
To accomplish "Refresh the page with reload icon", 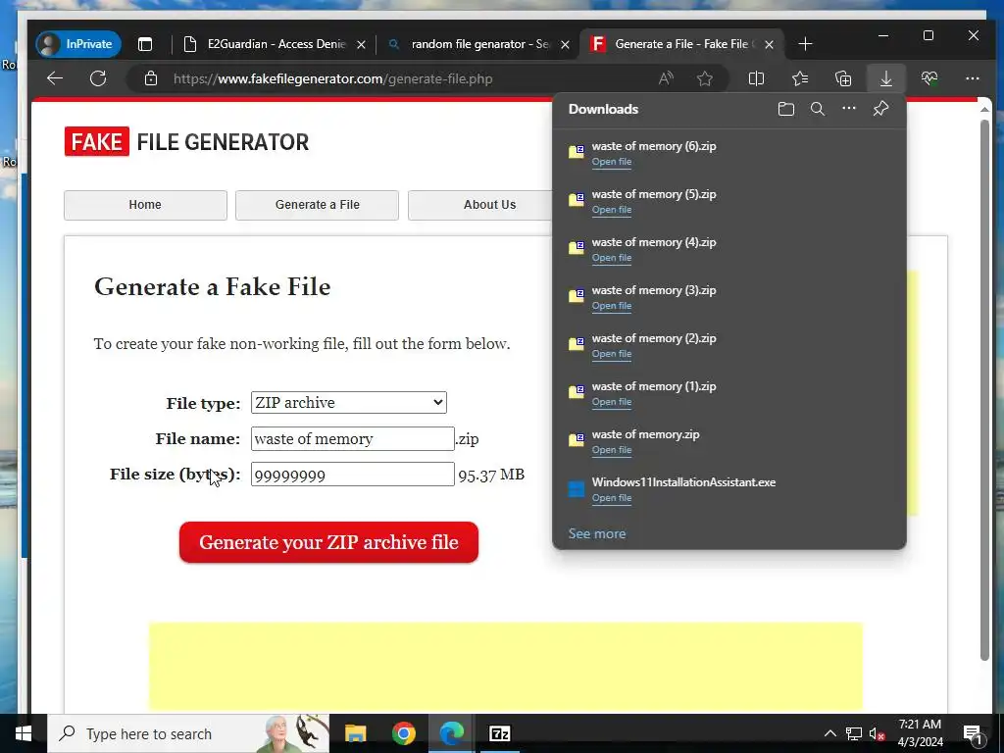I will (x=98, y=78).
